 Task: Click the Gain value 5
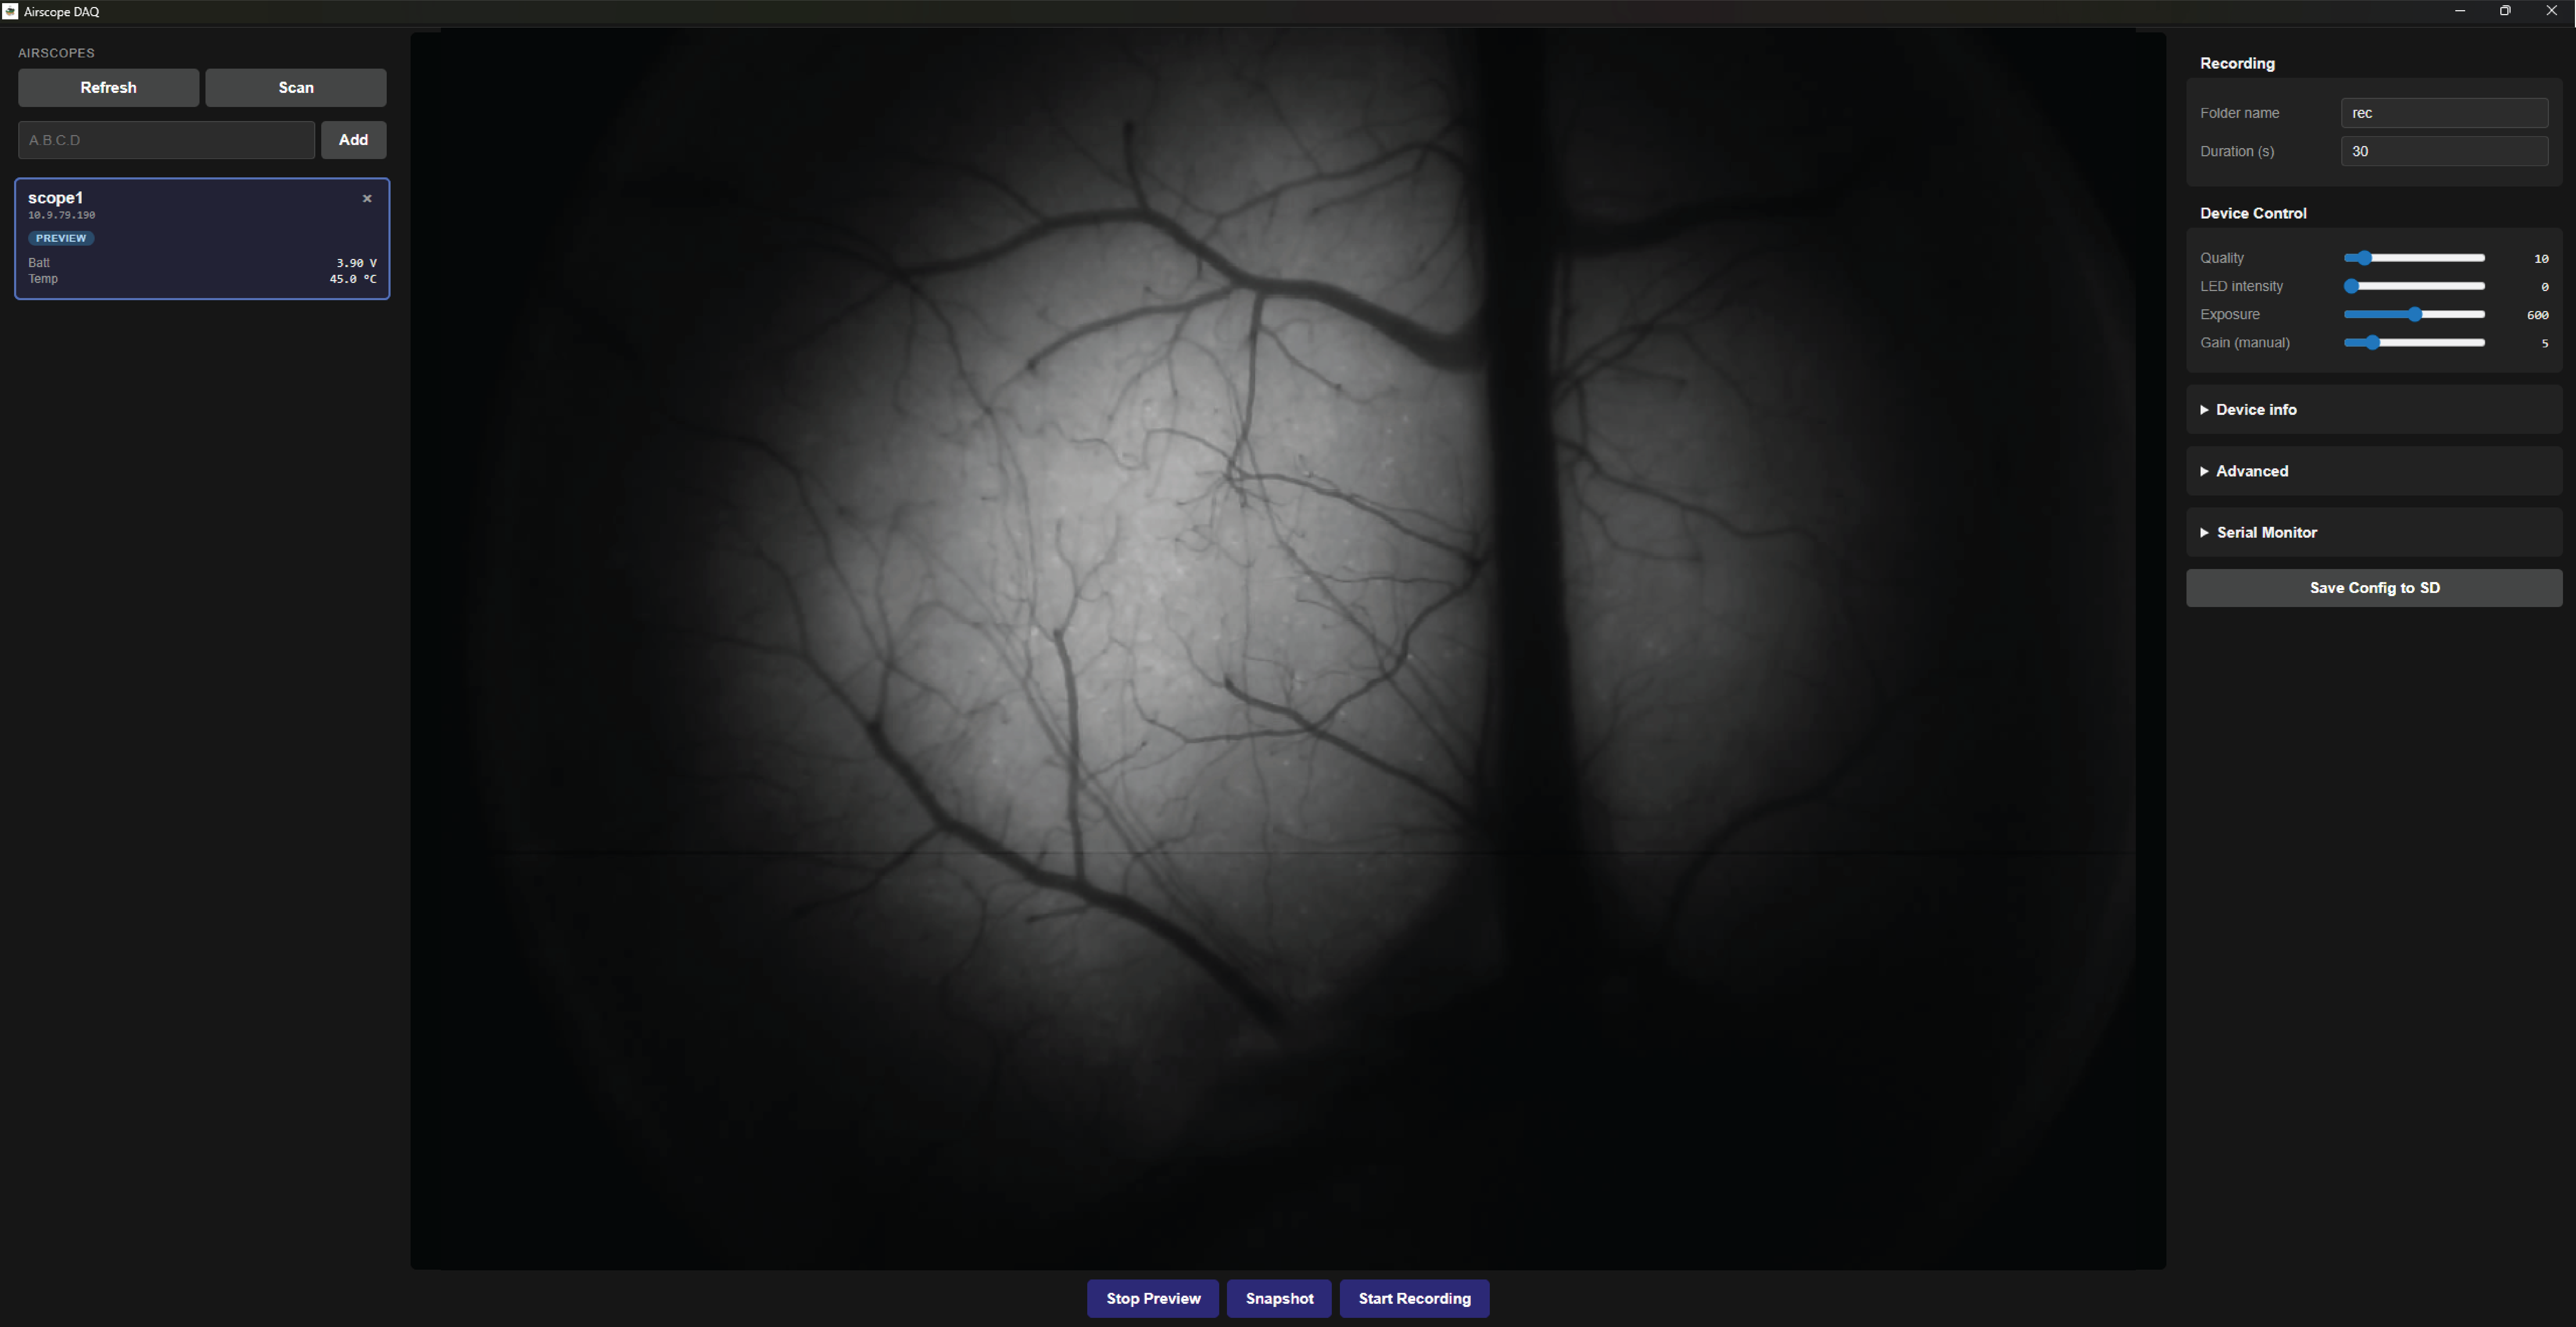tap(2545, 343)
